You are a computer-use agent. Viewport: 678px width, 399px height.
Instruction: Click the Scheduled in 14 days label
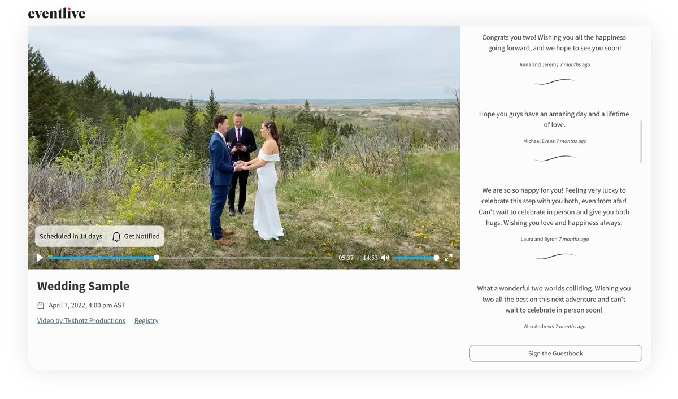[70, 236]
